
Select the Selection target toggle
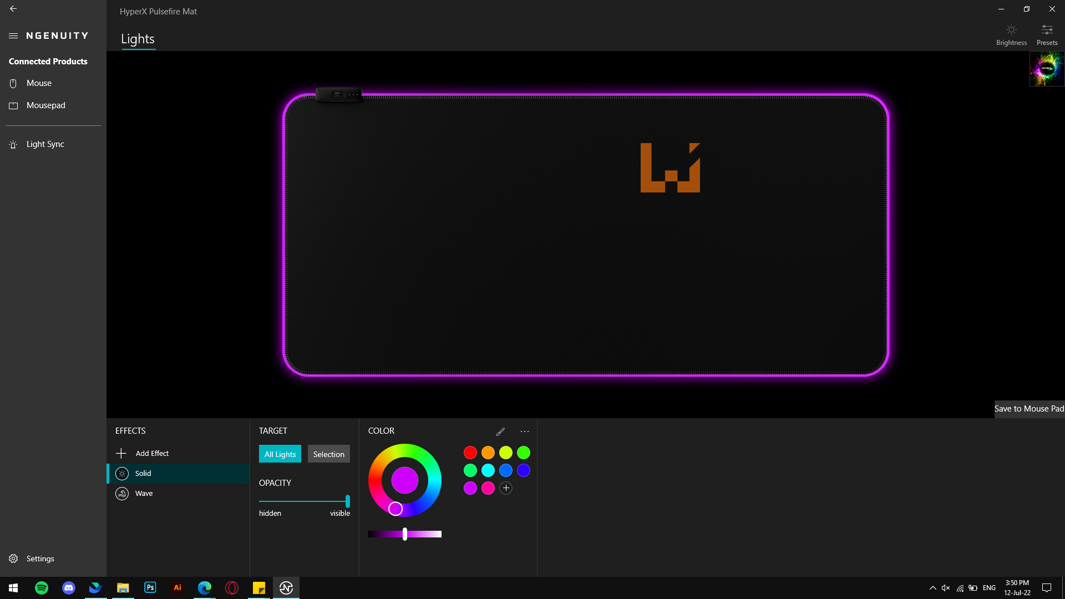tap(328, 454)
